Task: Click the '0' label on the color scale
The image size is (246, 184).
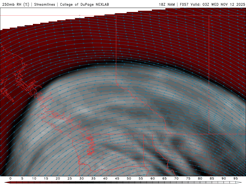Action: [10, 178]
